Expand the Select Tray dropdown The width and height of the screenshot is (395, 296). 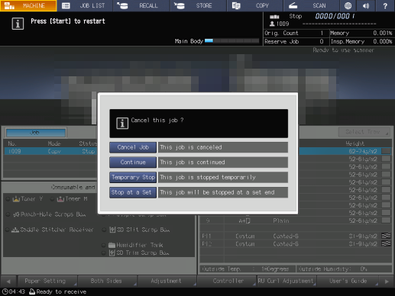[x=364, y=132]
